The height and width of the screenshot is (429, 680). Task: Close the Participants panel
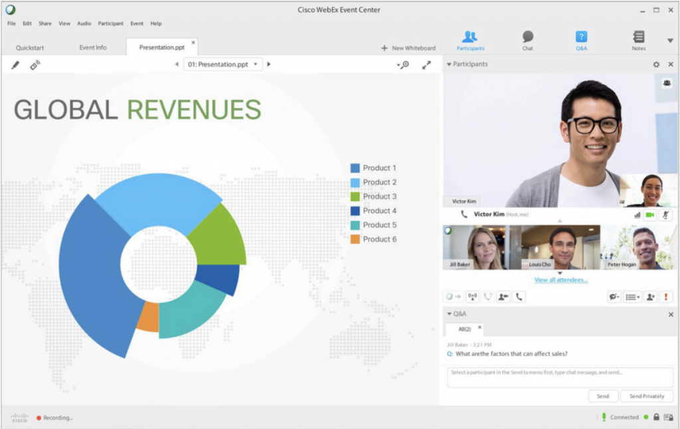coord(671,64)
